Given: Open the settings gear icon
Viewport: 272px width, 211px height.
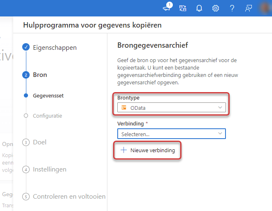Looking at the screenshot, I should point(216,8).
